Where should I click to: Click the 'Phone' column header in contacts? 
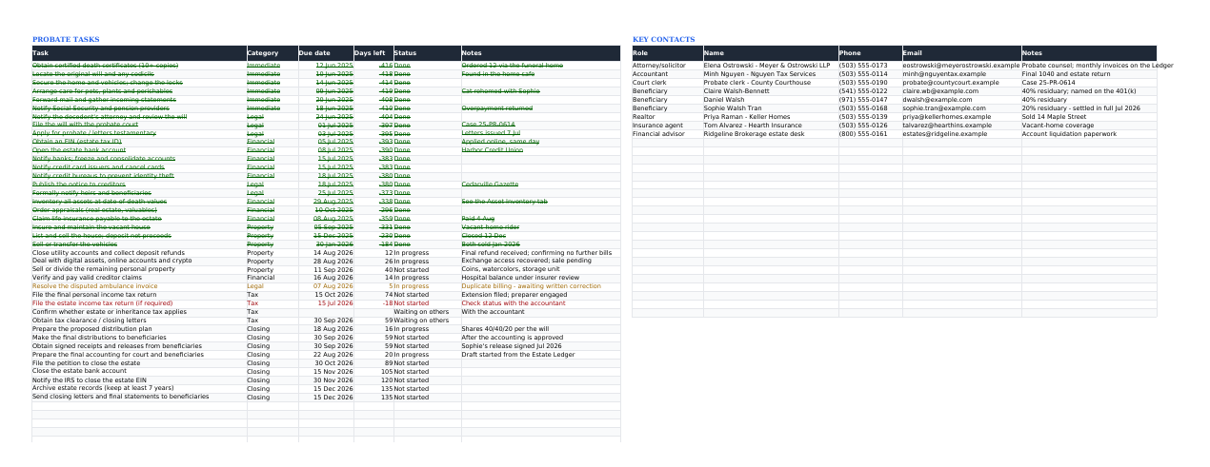(x=869, y=53)
